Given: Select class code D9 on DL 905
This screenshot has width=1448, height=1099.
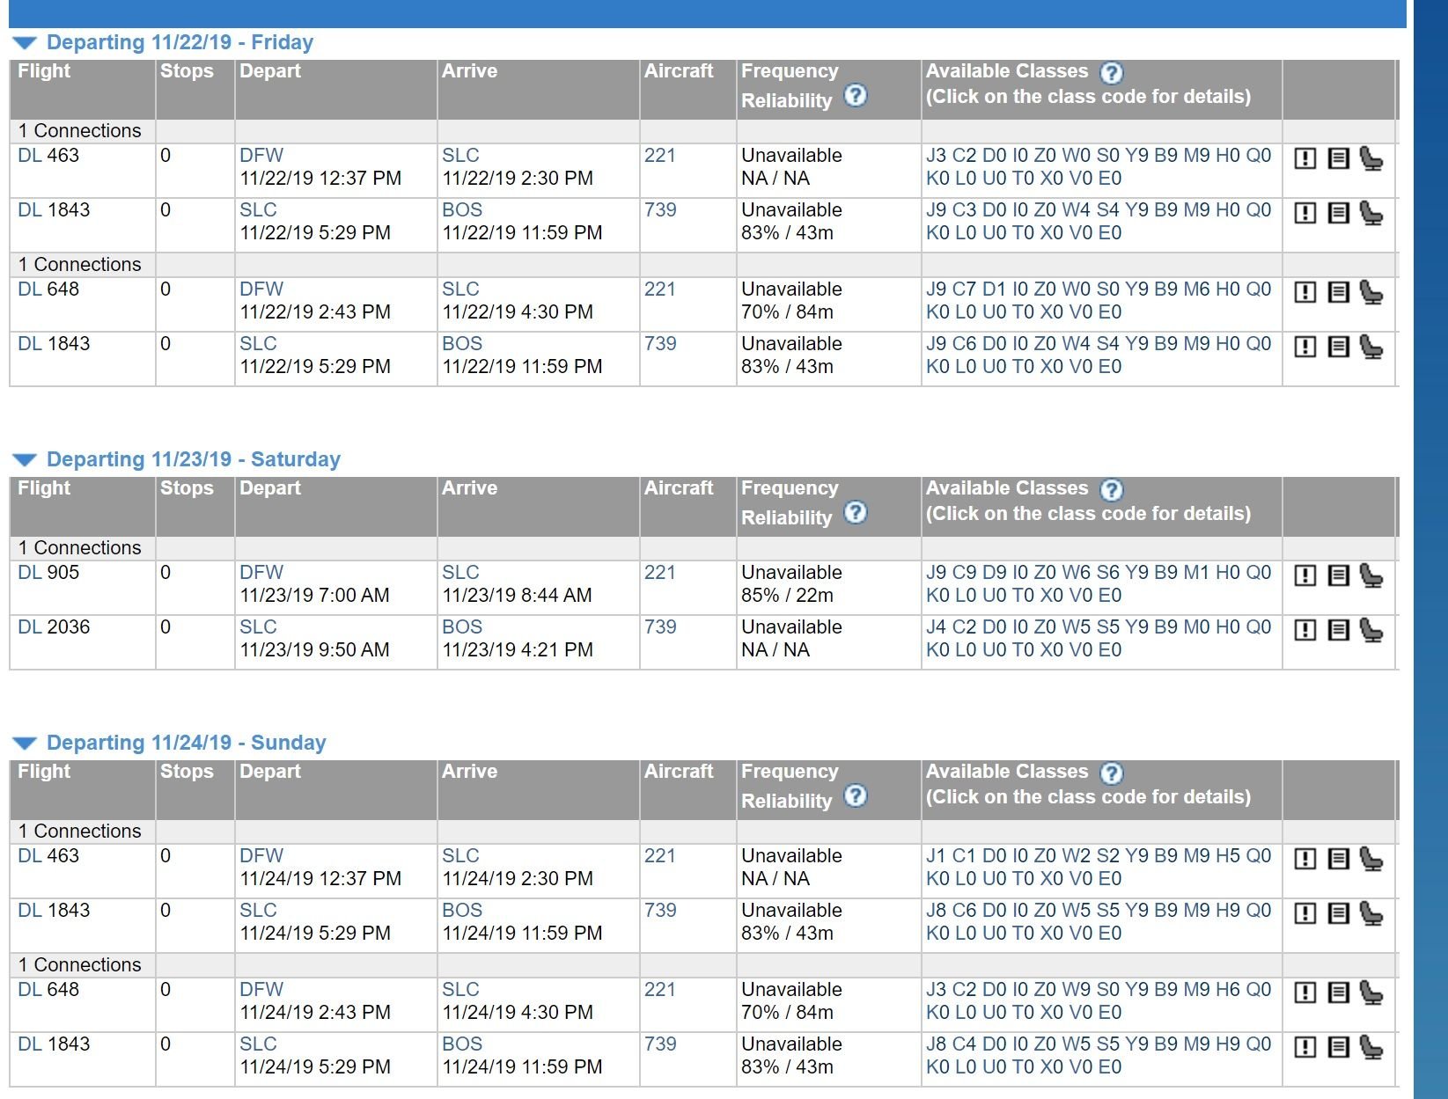Looking at the screenshot, I should coord(995,573).
